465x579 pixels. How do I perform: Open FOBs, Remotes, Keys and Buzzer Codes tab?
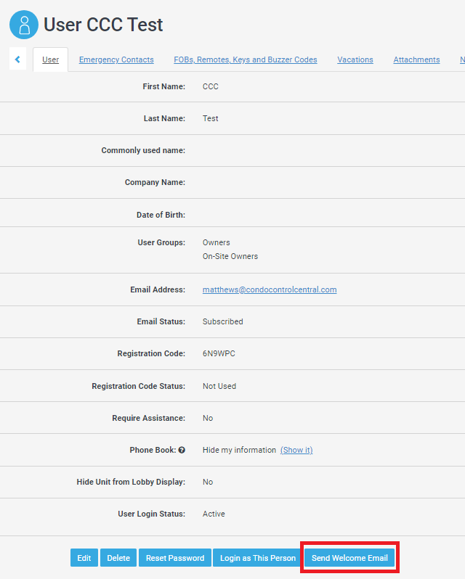(246, 60)
